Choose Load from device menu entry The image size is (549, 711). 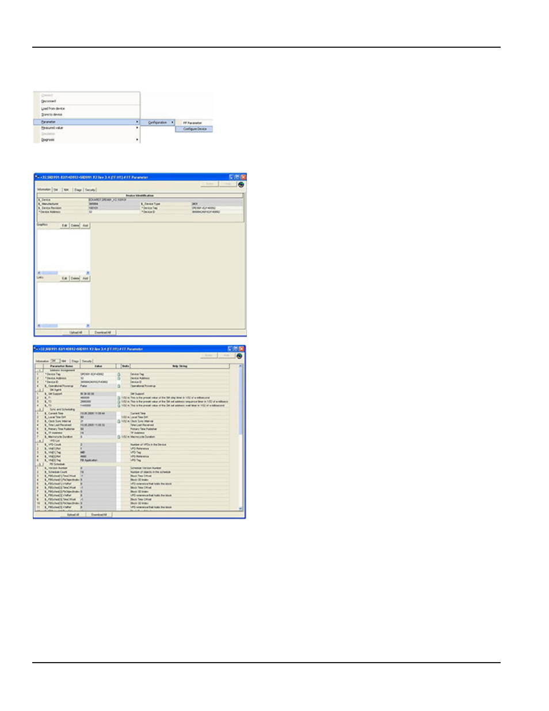click(x=53, y=108)
